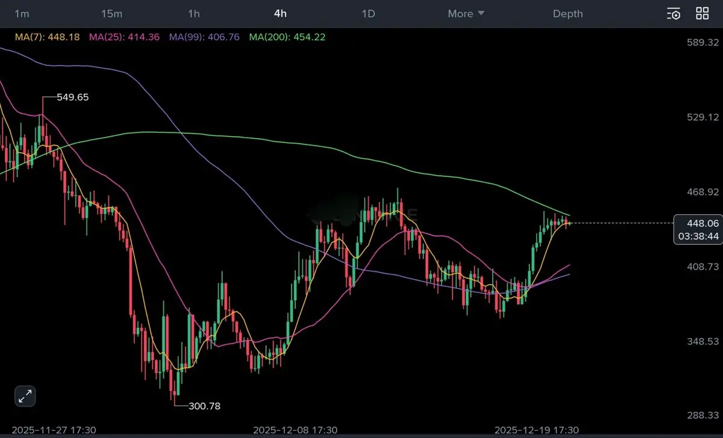Switch chart to 1h interval
Image resolution: width=723 pixels, height=438 pixels.
pos(194,13)
